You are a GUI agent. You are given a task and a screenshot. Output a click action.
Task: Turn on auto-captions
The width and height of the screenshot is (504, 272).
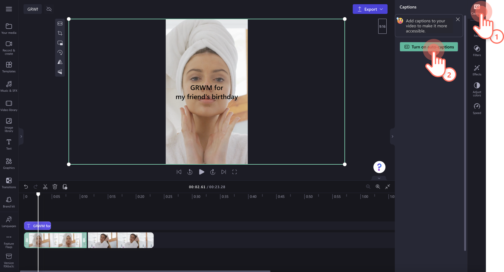point(429,47)
